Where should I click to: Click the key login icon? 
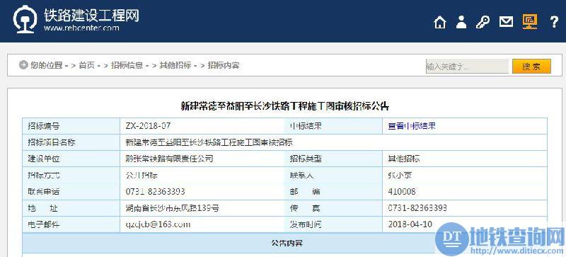483,23
